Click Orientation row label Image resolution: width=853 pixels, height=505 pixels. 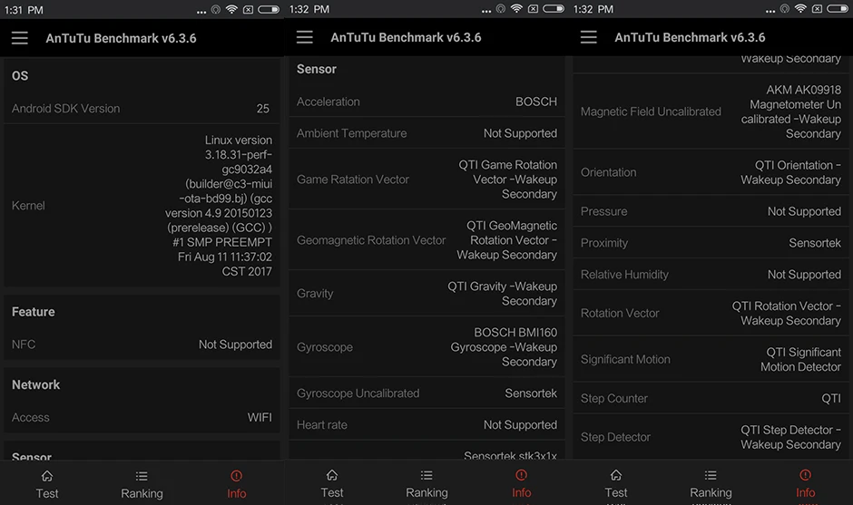[608, 172]
